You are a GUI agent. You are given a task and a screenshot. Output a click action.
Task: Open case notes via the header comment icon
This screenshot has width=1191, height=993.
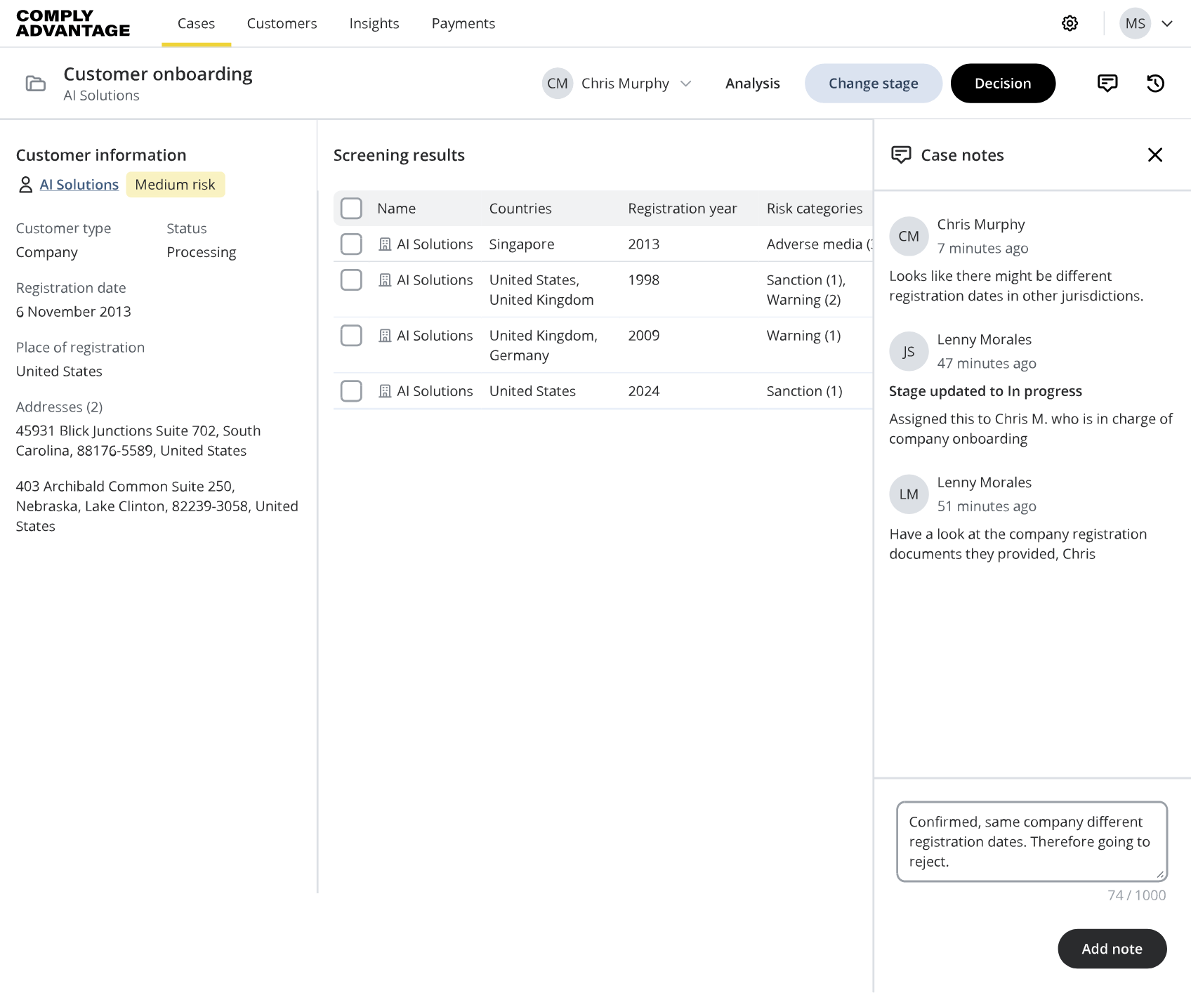click(x=1107, y=83)
